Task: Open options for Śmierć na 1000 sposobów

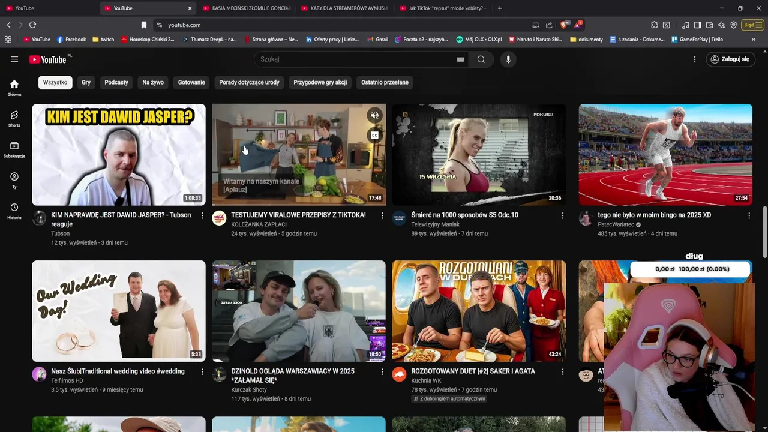Action: click(562, 215)
